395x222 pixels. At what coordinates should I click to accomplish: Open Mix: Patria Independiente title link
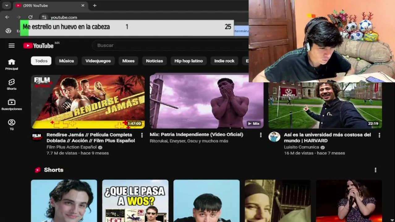click(196, 134)
